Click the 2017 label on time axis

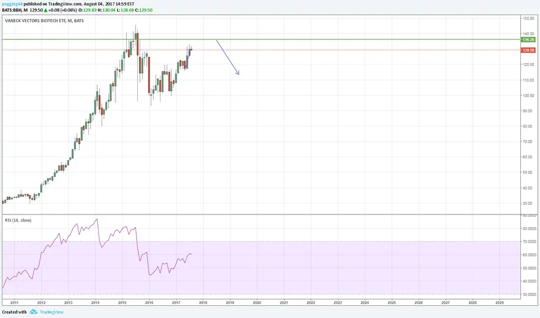tap(176, 303)
